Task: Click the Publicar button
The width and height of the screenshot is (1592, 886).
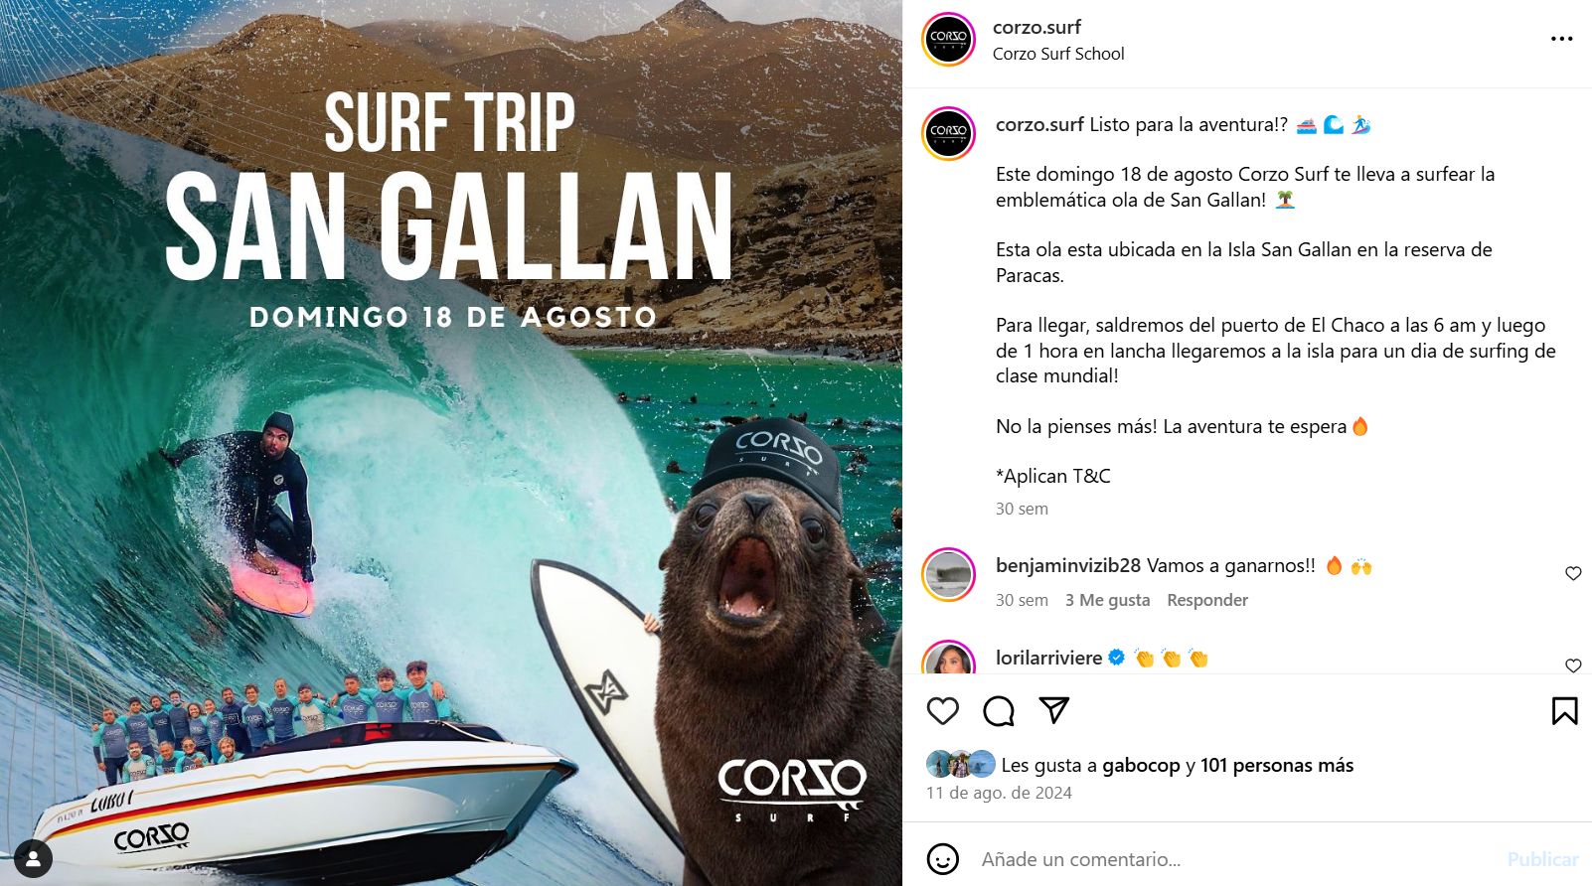Action: pyautogui.click(x=1542, y=859)
